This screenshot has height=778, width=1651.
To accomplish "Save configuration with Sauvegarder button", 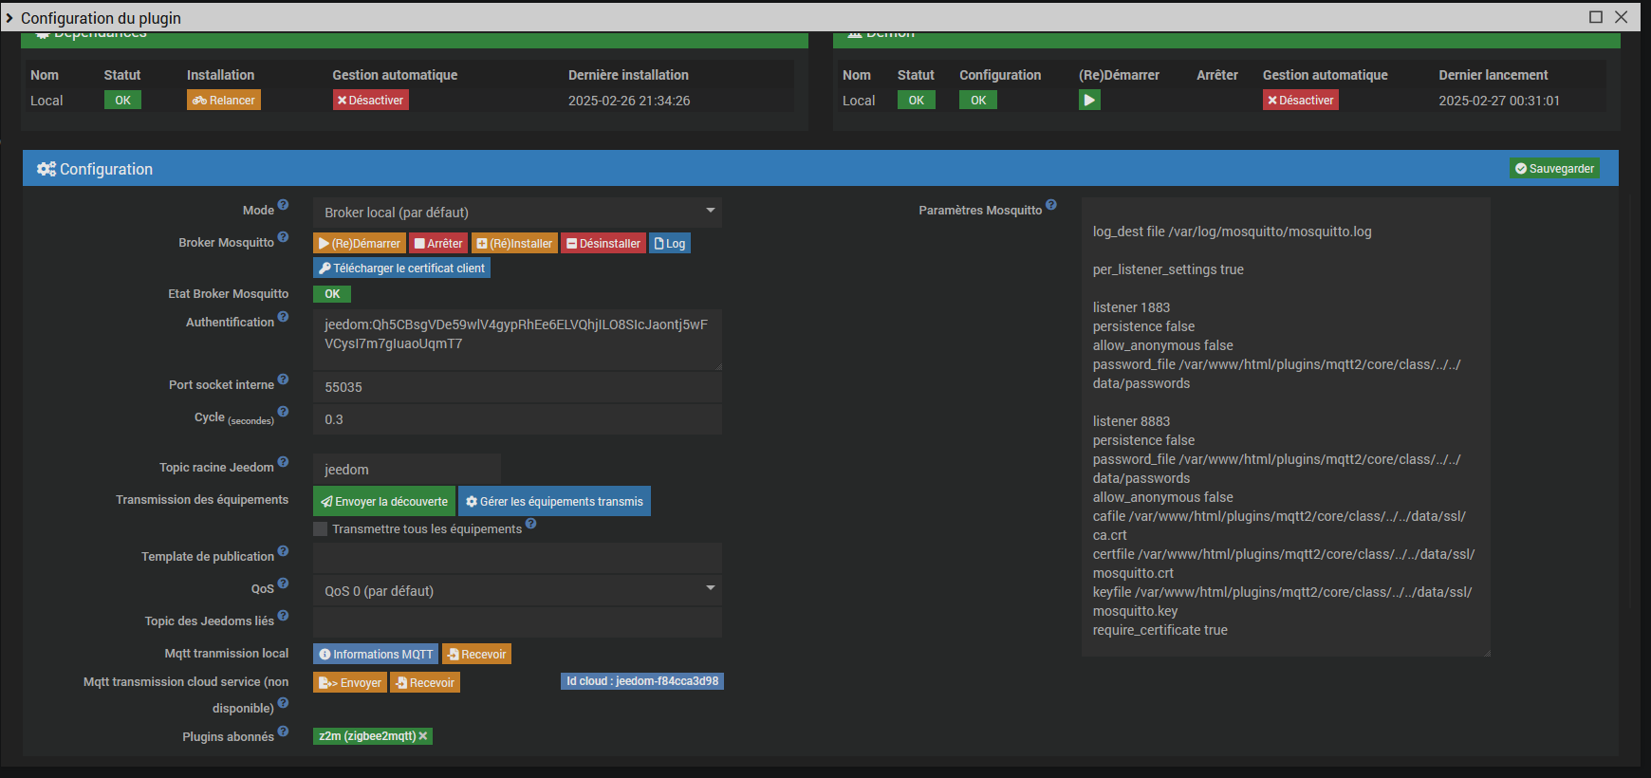I will click(1554, 169).
